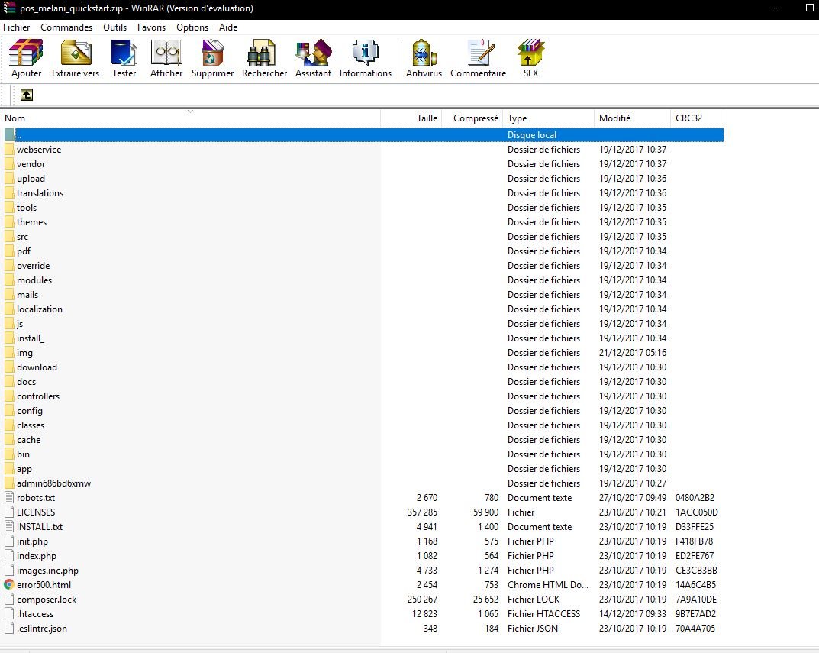Open the Options menu
This screenshot has height=653, width=819.
pos(192,27)
